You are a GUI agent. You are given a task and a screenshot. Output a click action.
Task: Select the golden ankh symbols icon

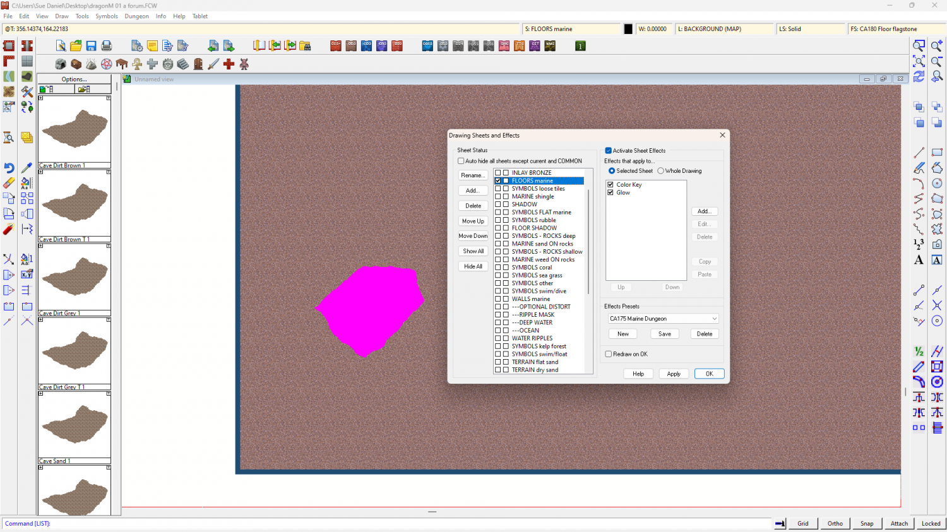point(137,64)
